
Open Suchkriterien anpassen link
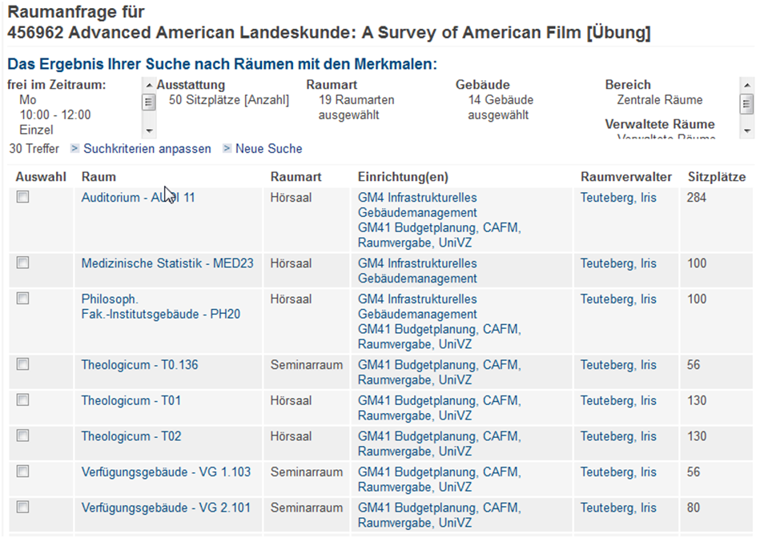coord(147,149)
